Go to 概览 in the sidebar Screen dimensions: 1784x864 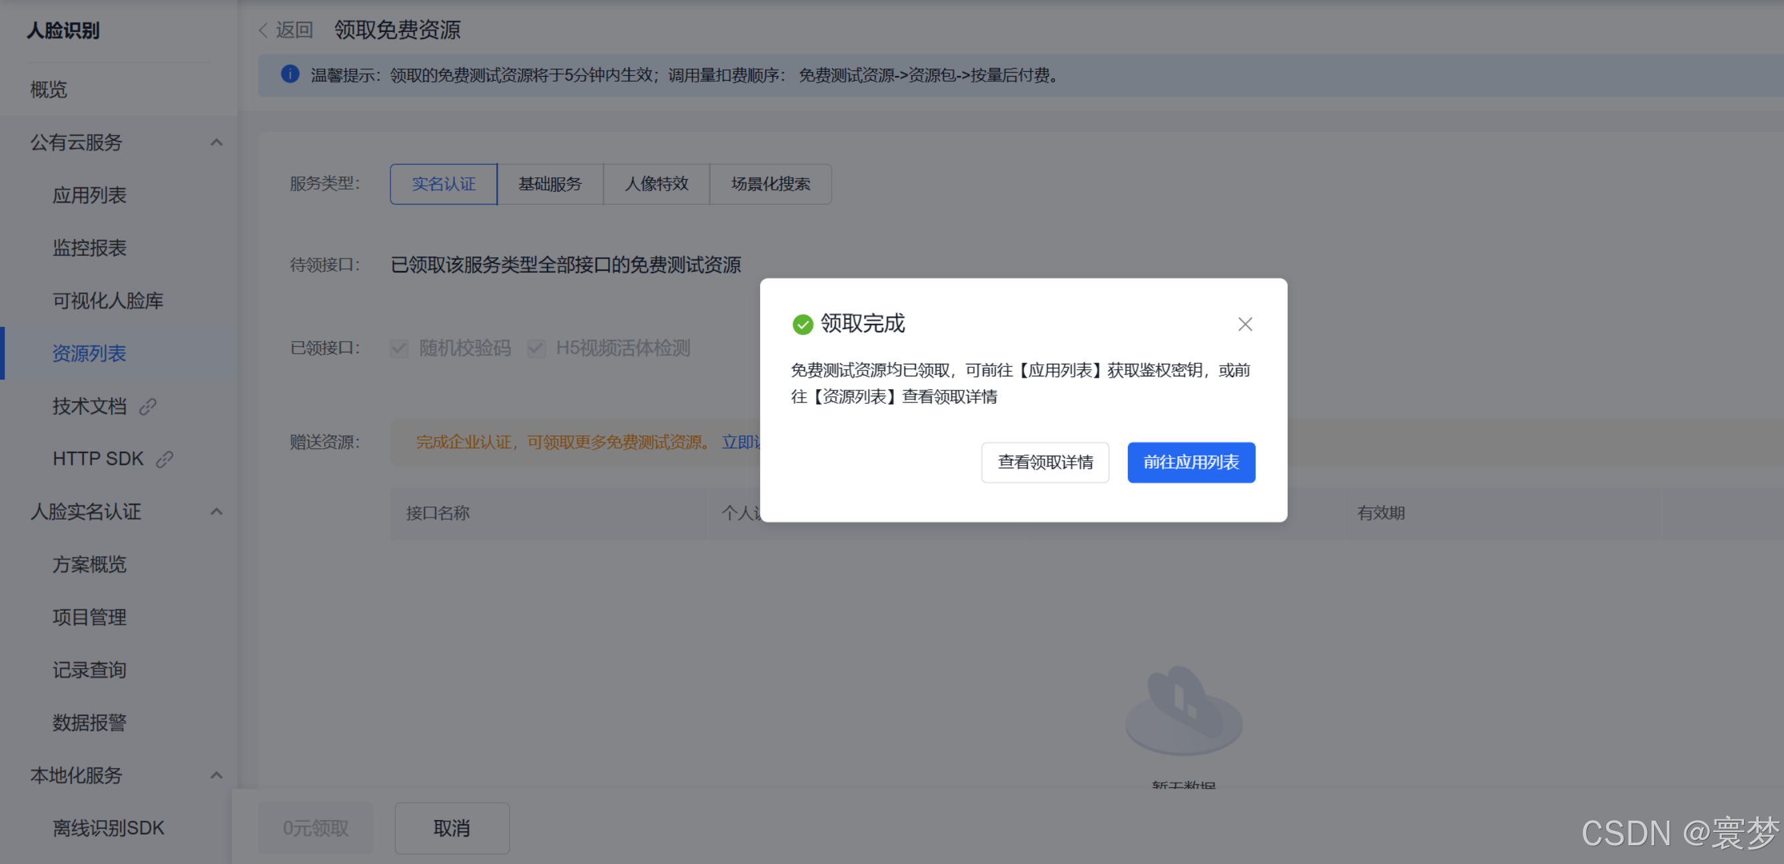pyautogui.click(x=49, y=89)
